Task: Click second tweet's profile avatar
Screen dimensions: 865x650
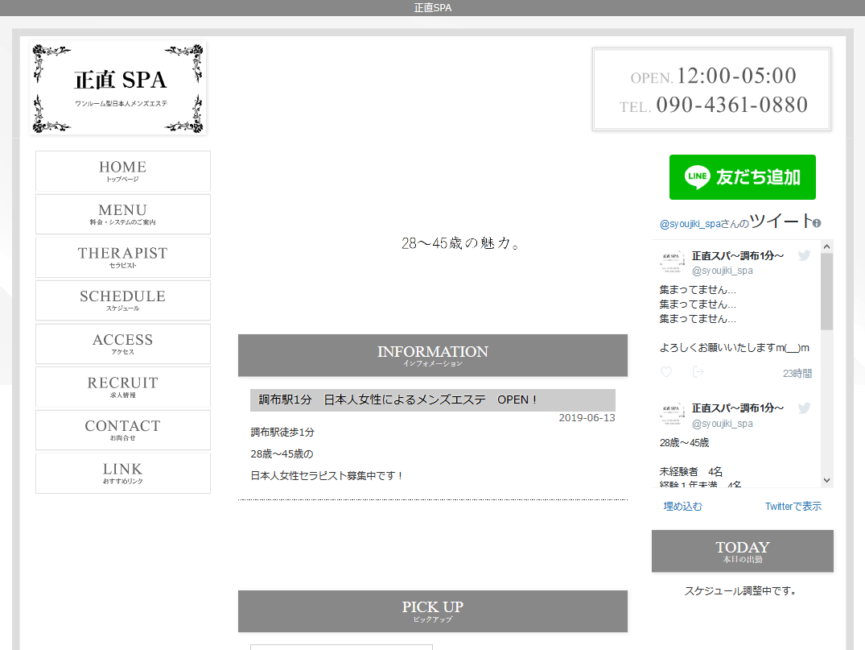Action: coord(672,415)
